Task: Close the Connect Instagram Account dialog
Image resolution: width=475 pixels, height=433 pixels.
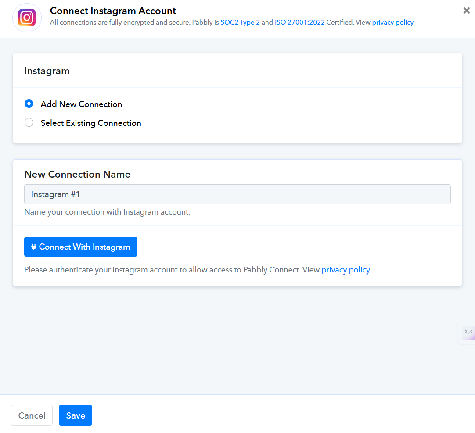Action: coord(467,11)
